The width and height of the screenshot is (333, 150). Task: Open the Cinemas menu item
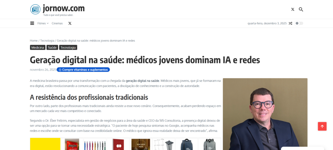coord(57,23)
